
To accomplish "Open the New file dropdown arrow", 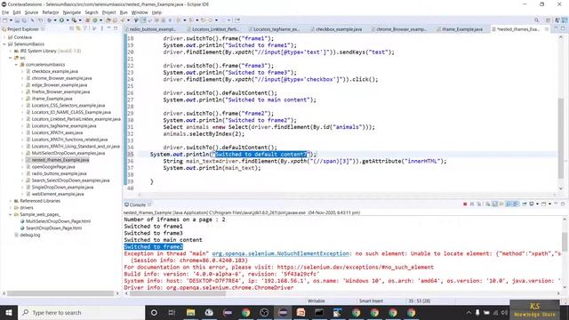I will coord(11,20).
